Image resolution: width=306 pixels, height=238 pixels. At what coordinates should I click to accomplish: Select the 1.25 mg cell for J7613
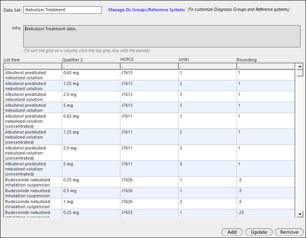(91, 86)
